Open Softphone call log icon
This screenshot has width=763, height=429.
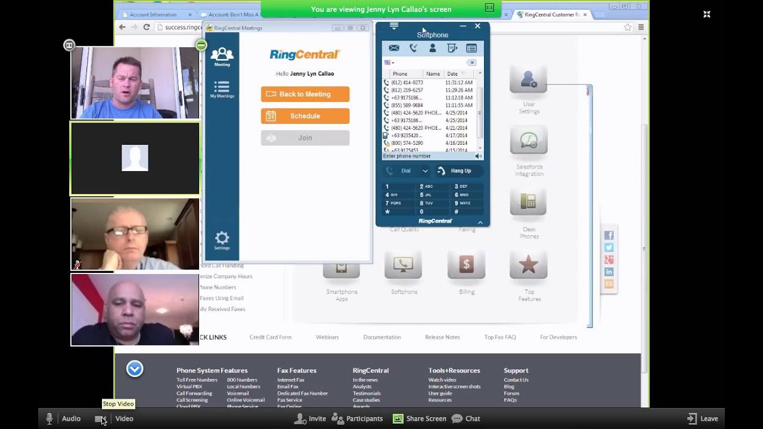pos(413,48)
